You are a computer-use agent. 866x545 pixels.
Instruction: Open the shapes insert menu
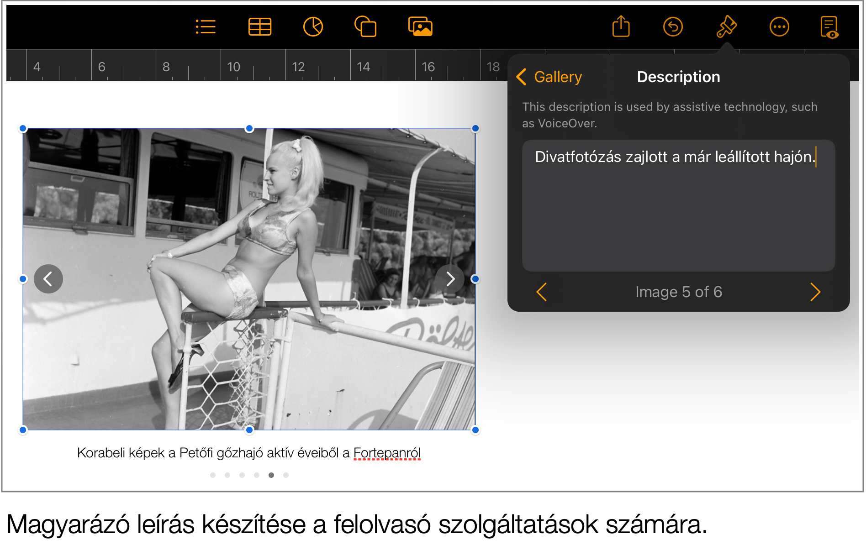[365, 26]
